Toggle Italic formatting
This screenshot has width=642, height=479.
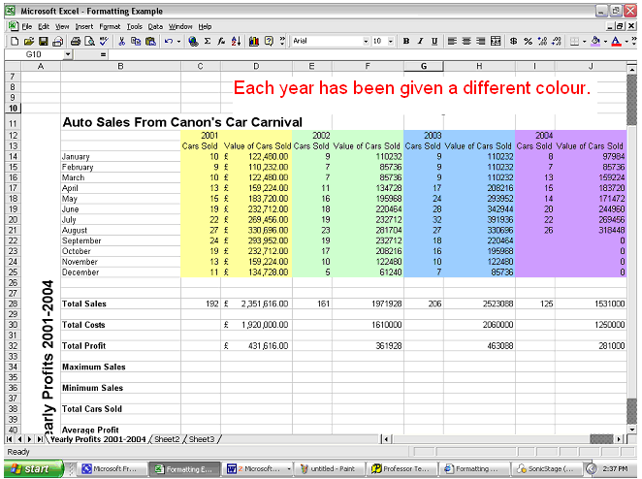tap(421, 42)
